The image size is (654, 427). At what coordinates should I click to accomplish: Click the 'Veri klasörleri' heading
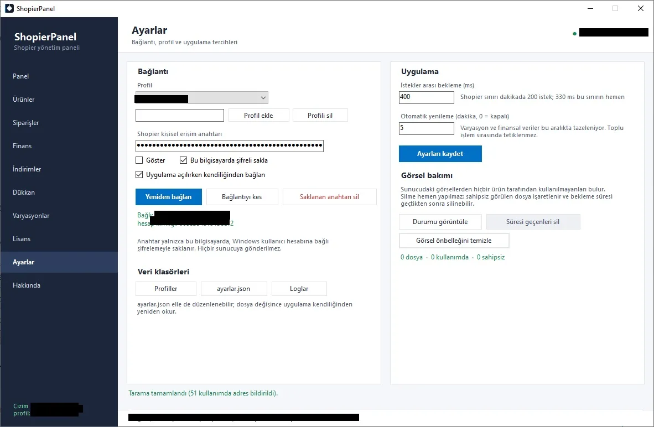point(164,272)
